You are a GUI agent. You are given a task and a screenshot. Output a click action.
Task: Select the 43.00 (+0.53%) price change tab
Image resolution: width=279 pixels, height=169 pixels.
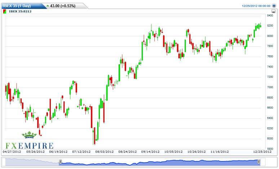tap(63, 6)
